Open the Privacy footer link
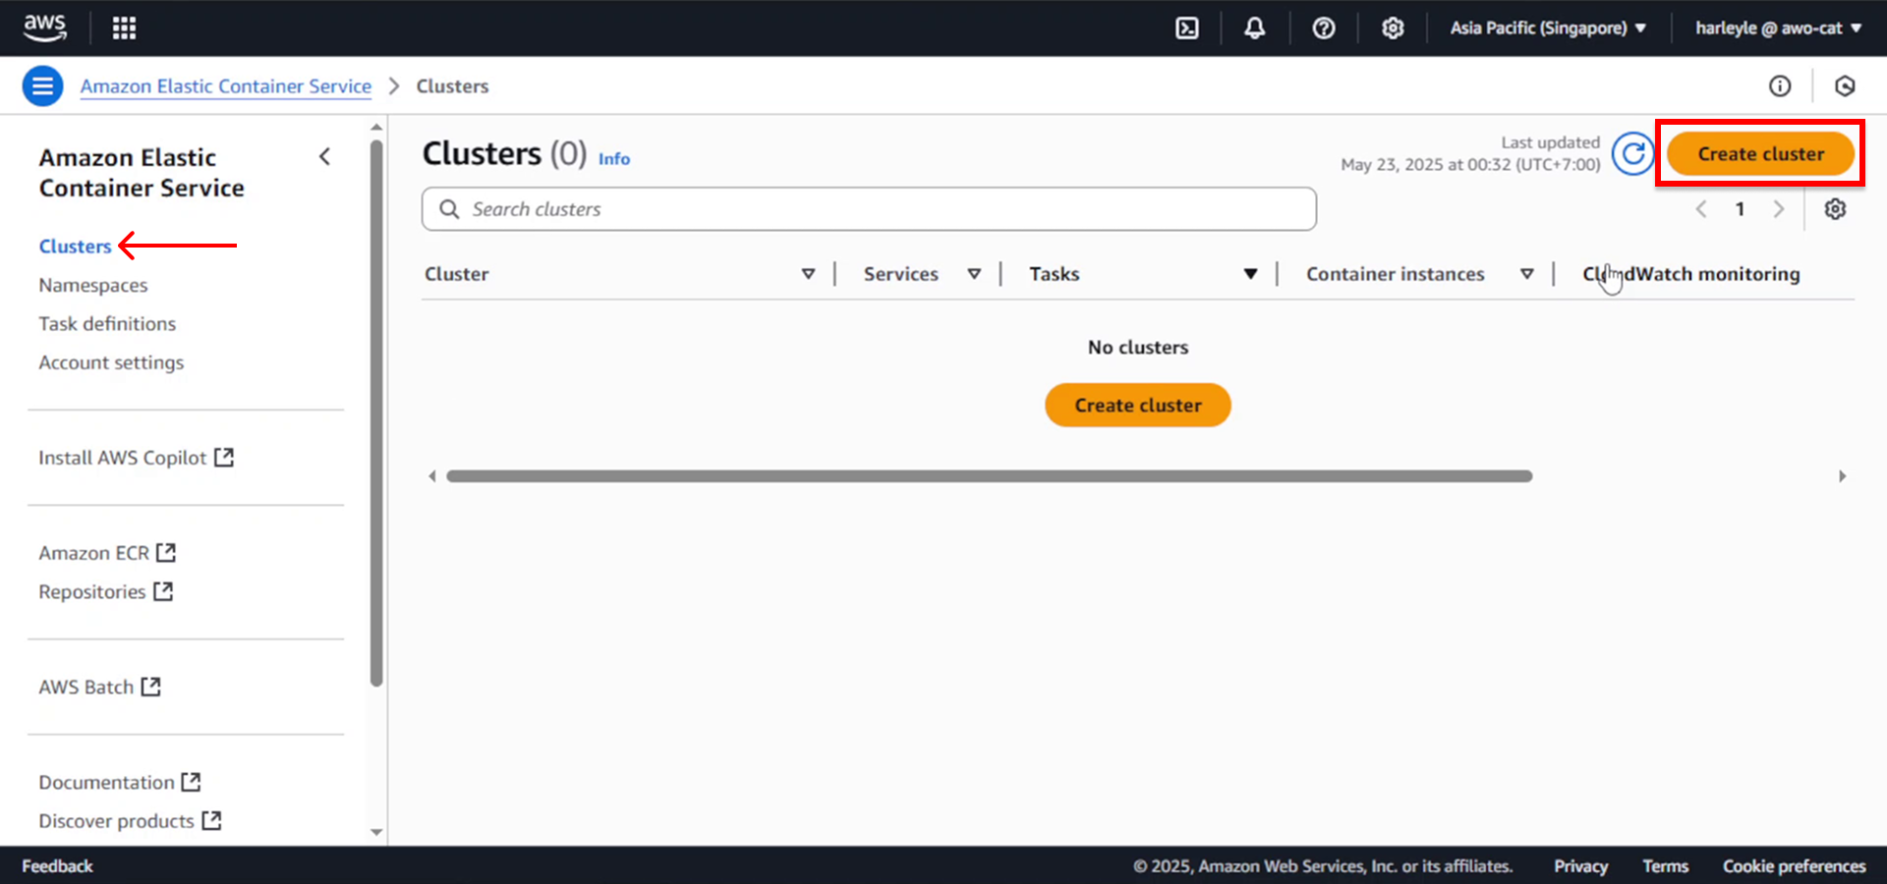 [1580, 865]
